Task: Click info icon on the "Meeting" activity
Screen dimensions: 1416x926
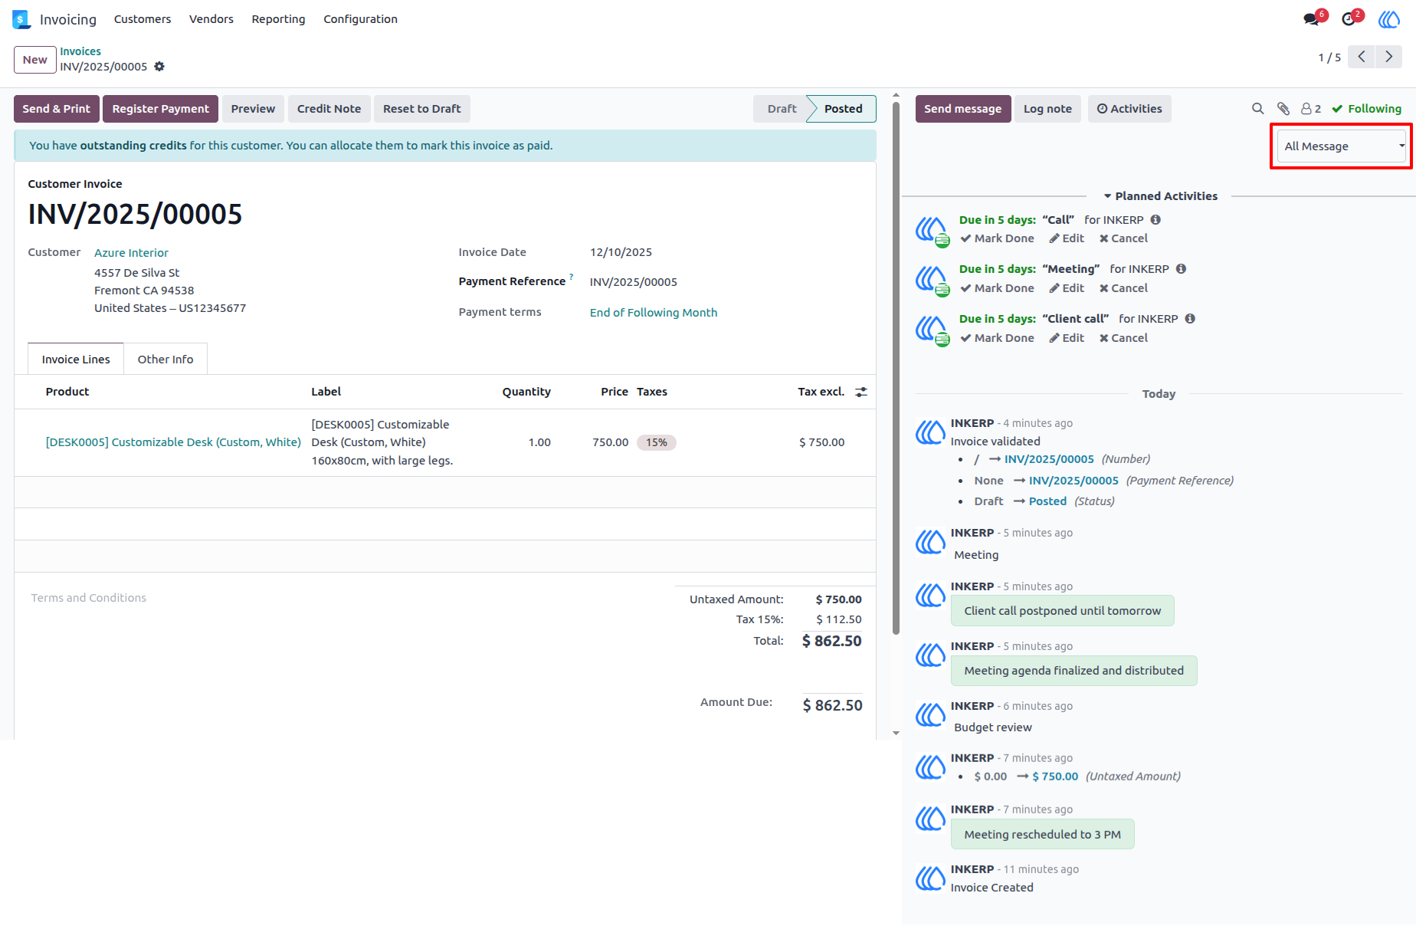Action: tap(1181, 269)
